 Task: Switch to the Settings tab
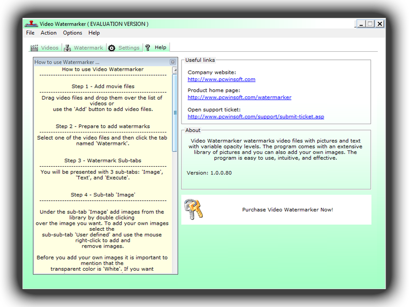(x=124, y=48)
